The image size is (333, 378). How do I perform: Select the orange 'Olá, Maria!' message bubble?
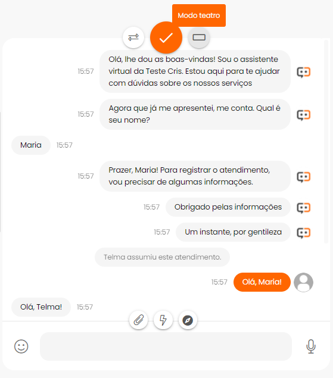(x=262, y=282)
